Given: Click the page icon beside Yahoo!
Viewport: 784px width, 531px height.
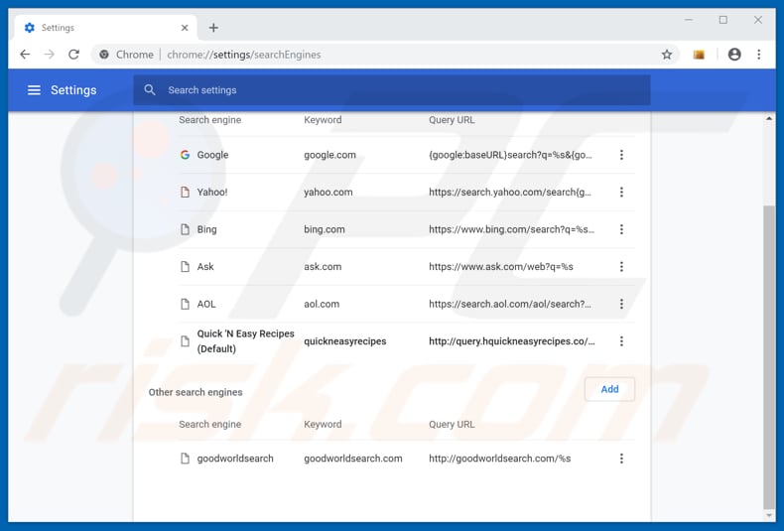Looking at the screenshot, I should [185, 192].
